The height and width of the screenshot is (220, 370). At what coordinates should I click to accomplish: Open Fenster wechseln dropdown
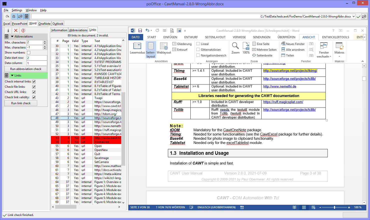(324, 50)
